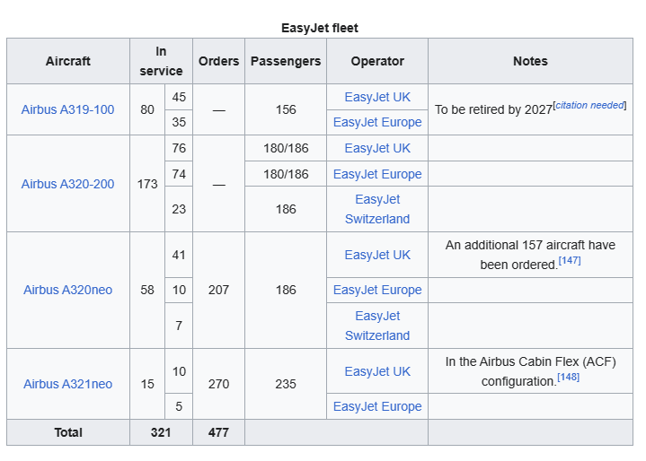The image size is (646, 461).
Task: Click the Aircraft column header
Action: coord(68,61)
